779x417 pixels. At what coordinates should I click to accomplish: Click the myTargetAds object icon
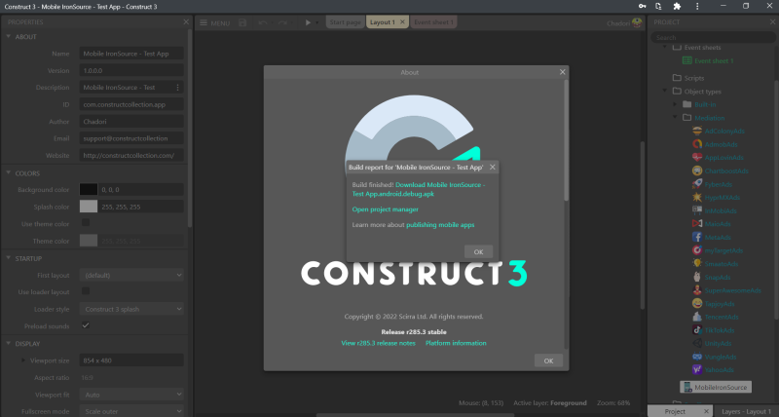click(697, 250)
